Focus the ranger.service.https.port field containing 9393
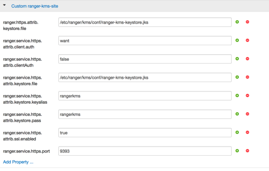Screen dimensions: 269x171 (145, 151)
